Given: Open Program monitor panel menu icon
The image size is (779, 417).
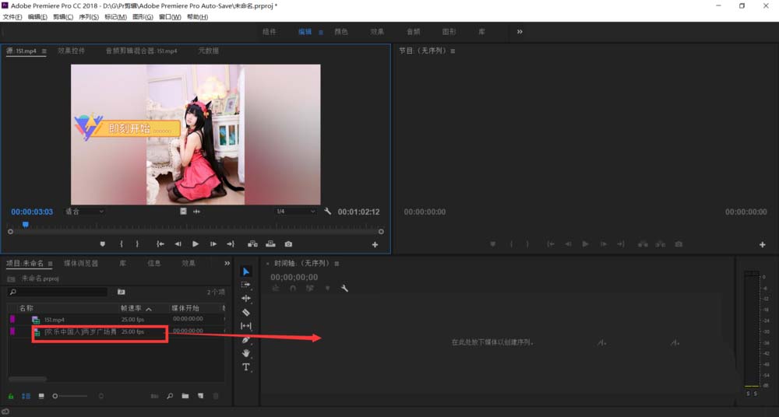Looking at the screenshot, I should point(453,51).
